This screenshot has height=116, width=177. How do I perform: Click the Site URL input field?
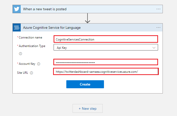coord(106,71)
